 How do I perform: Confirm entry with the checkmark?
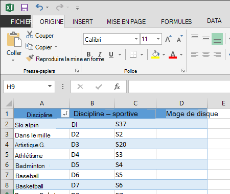[x=99, y=87]
